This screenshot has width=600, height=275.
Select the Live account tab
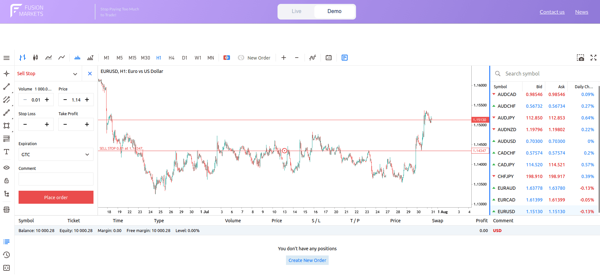pos(296,11)
